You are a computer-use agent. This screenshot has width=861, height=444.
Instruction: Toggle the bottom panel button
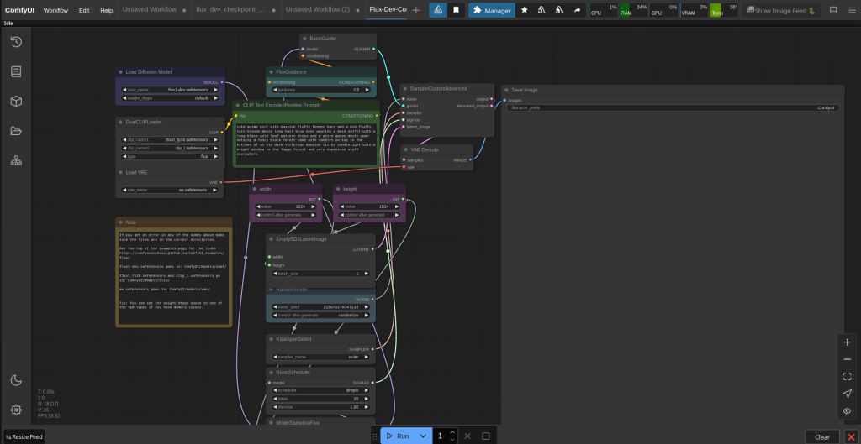(x=832, y=10)
